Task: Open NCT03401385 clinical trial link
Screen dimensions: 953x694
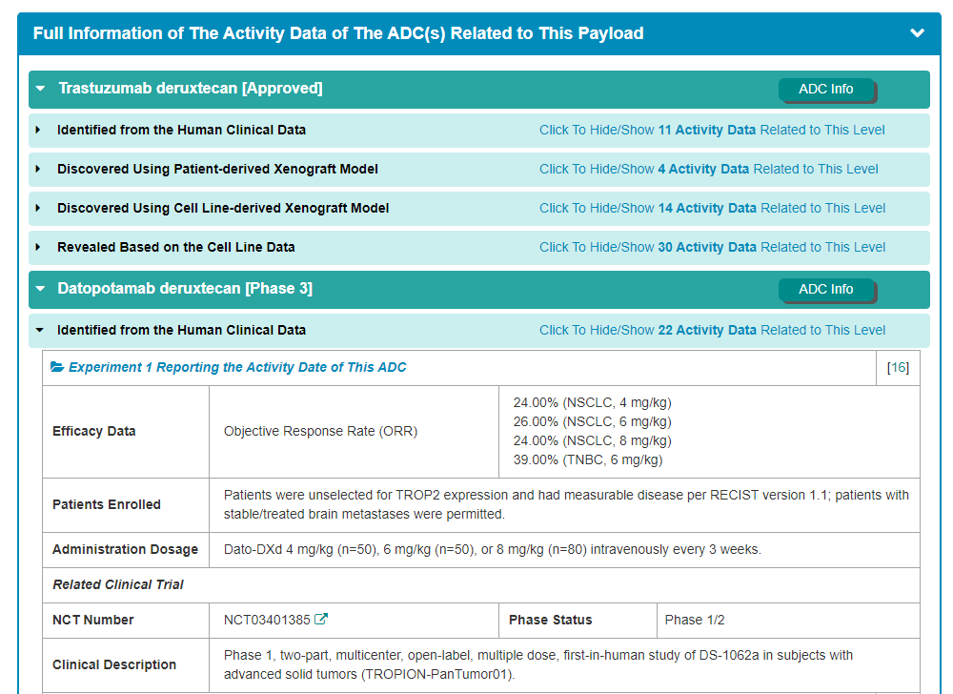Action: tap(266, 620)
